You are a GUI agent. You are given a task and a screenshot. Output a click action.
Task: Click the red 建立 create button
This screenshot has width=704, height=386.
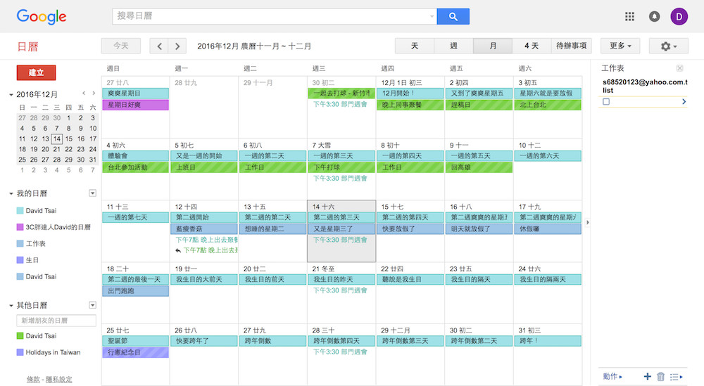(x=36, y=72)
